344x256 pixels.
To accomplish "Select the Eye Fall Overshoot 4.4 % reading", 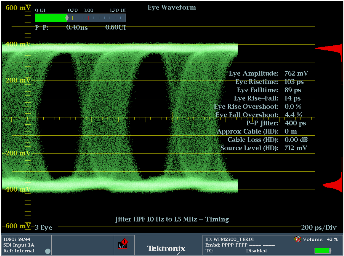I will tap(259, 115).
